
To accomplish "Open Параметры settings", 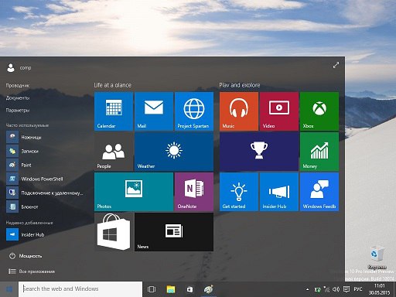I will (x=18, y=110).
